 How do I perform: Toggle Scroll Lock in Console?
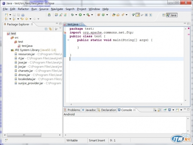[x=159, y=110]
